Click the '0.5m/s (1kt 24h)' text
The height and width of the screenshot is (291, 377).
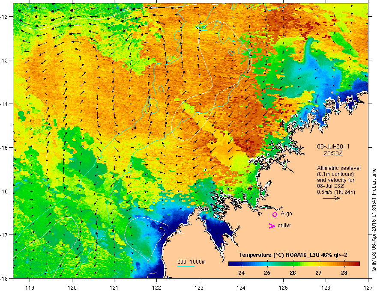(x=336, y=192)
